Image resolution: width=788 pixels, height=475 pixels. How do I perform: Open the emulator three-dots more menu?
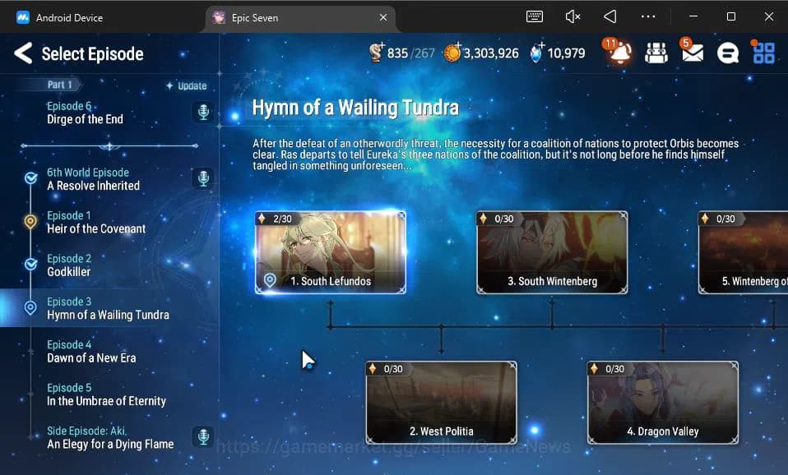[648, 16]
